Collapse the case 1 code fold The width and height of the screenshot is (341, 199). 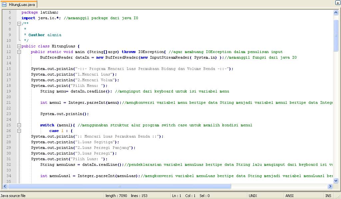click(19, 131)
